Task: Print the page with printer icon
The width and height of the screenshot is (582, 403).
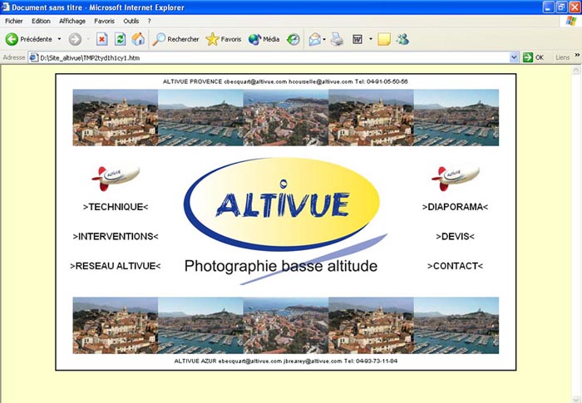Action: 337,39
